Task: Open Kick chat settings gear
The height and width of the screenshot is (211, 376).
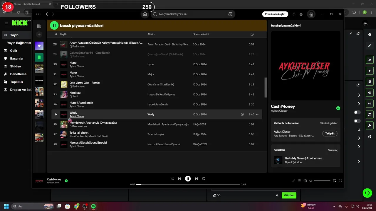Action: (x=277, y=195)
